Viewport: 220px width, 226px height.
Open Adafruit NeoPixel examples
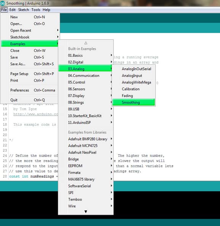[x=86, y=152]
